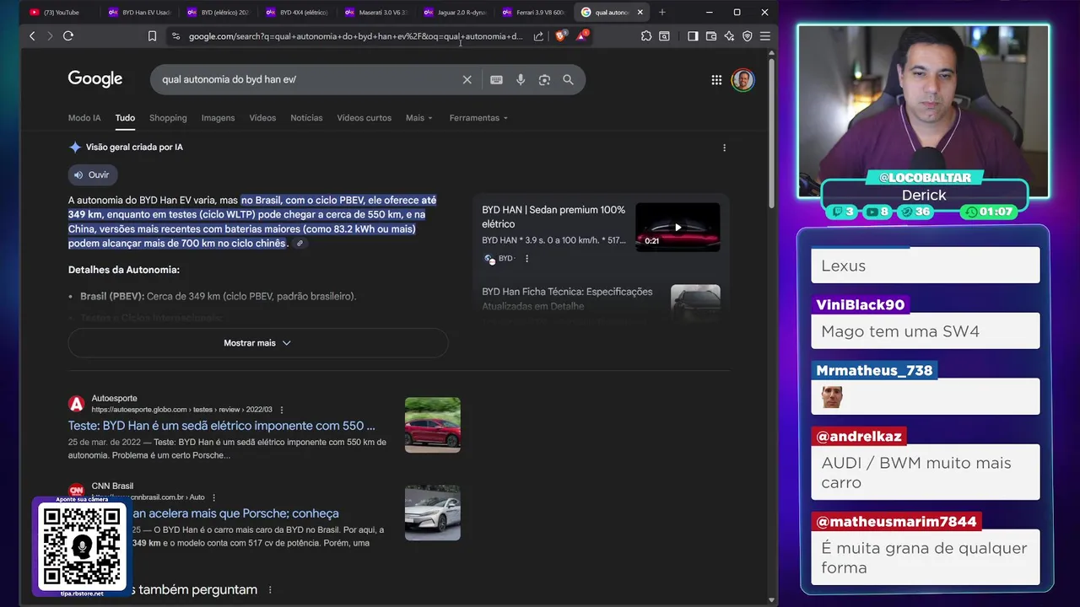
Task: Click the page vertical scrollbar thumb
Action: [x=771, y=132]
